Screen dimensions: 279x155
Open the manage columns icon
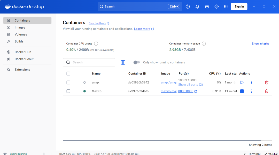point(123,62)
